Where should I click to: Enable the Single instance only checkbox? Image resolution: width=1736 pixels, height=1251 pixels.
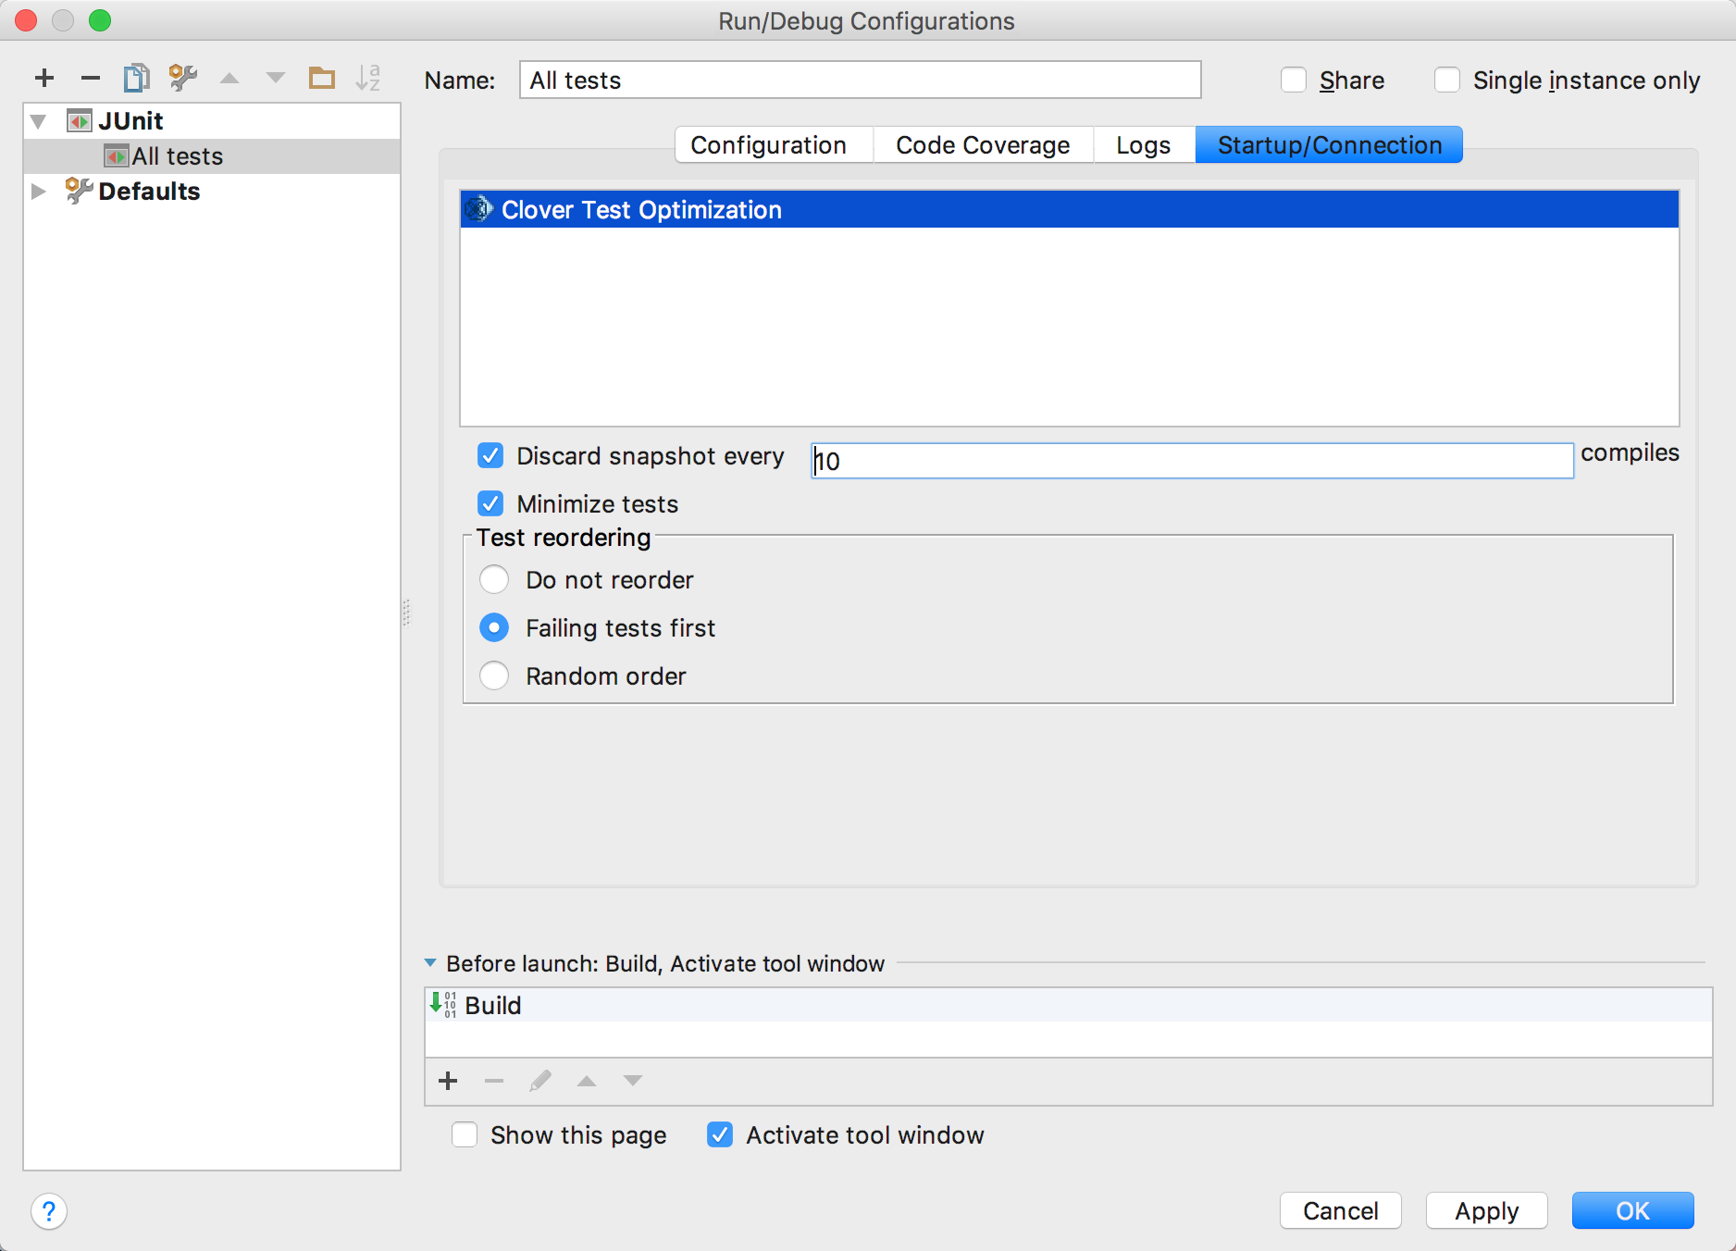[x=1447, y=81]
